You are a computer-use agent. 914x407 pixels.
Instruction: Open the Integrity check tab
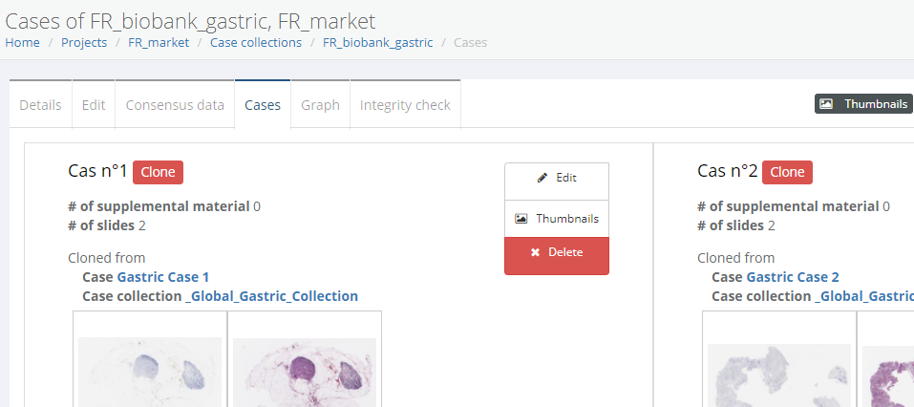(405, 105)
